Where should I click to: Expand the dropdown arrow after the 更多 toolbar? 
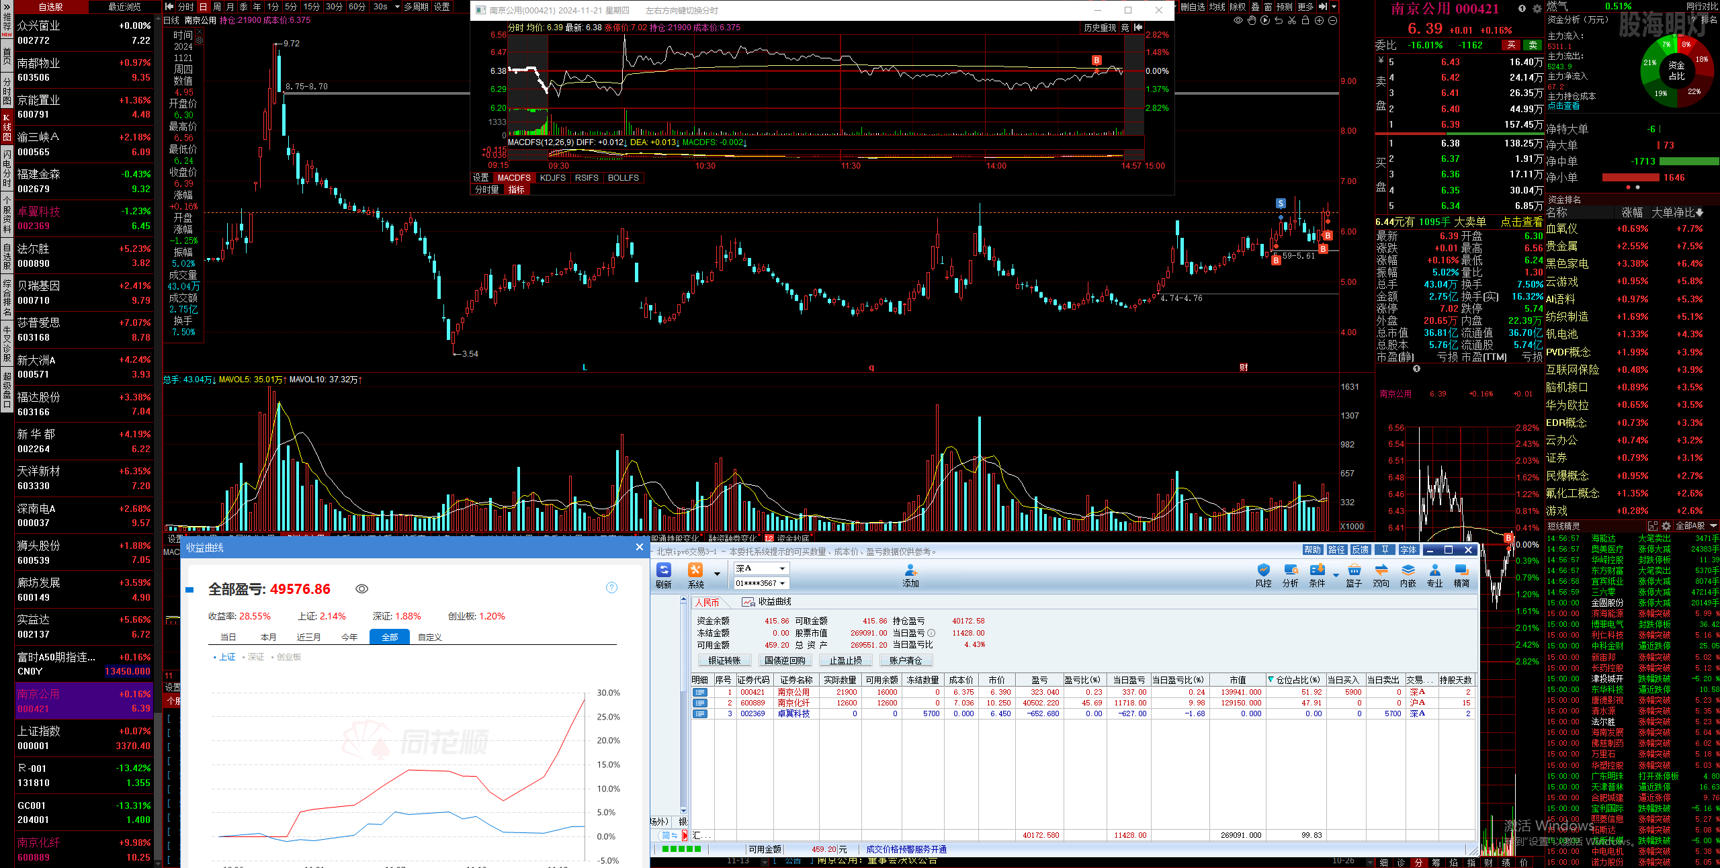[1334, 7]
